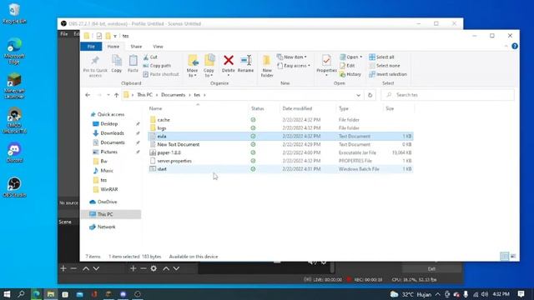The height and width of the screenshot is (300, 534).
Task: Open the Move to command
Action: click(x=193, y=66)
